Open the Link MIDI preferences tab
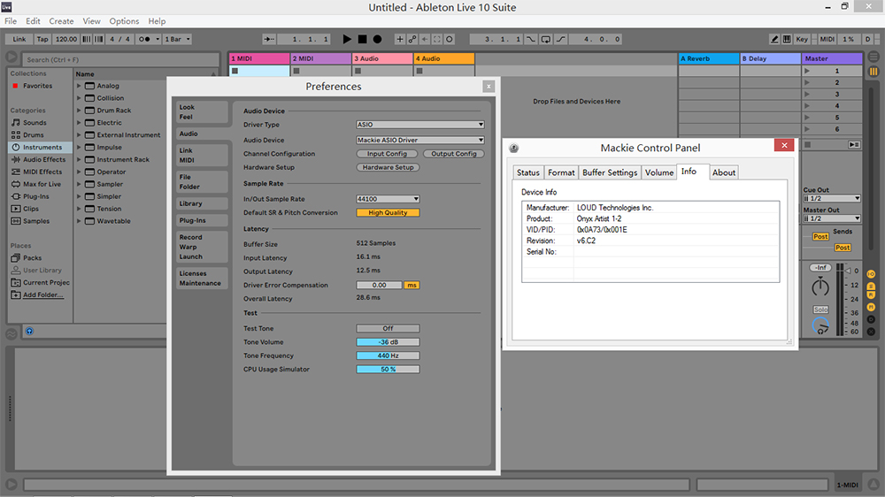The width and height of the screenshot is (885, 497). click(200, 156)
